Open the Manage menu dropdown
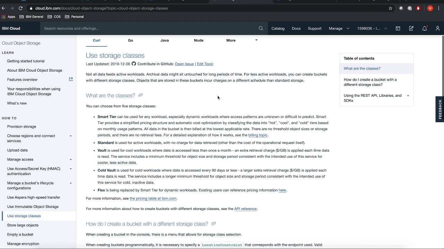The height and width of the screenshot is (249, 444). click(x=339, y=28)
